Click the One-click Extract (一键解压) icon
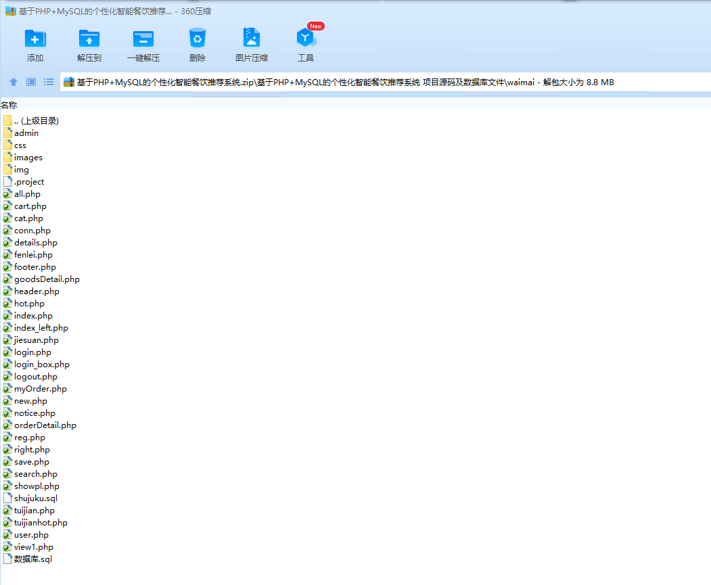 [x=143, y=39]
